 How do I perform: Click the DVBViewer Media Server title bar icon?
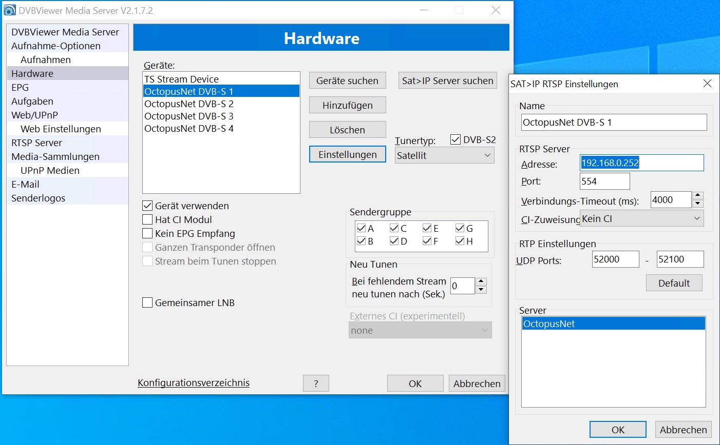tap(10, 10)
